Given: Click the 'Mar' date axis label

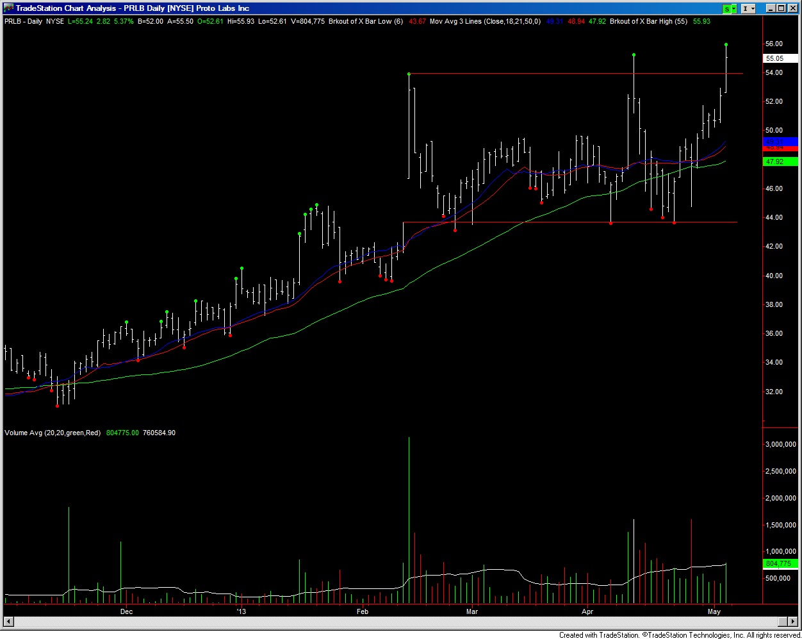Looking at the screenshot, I should click(472, 611).
